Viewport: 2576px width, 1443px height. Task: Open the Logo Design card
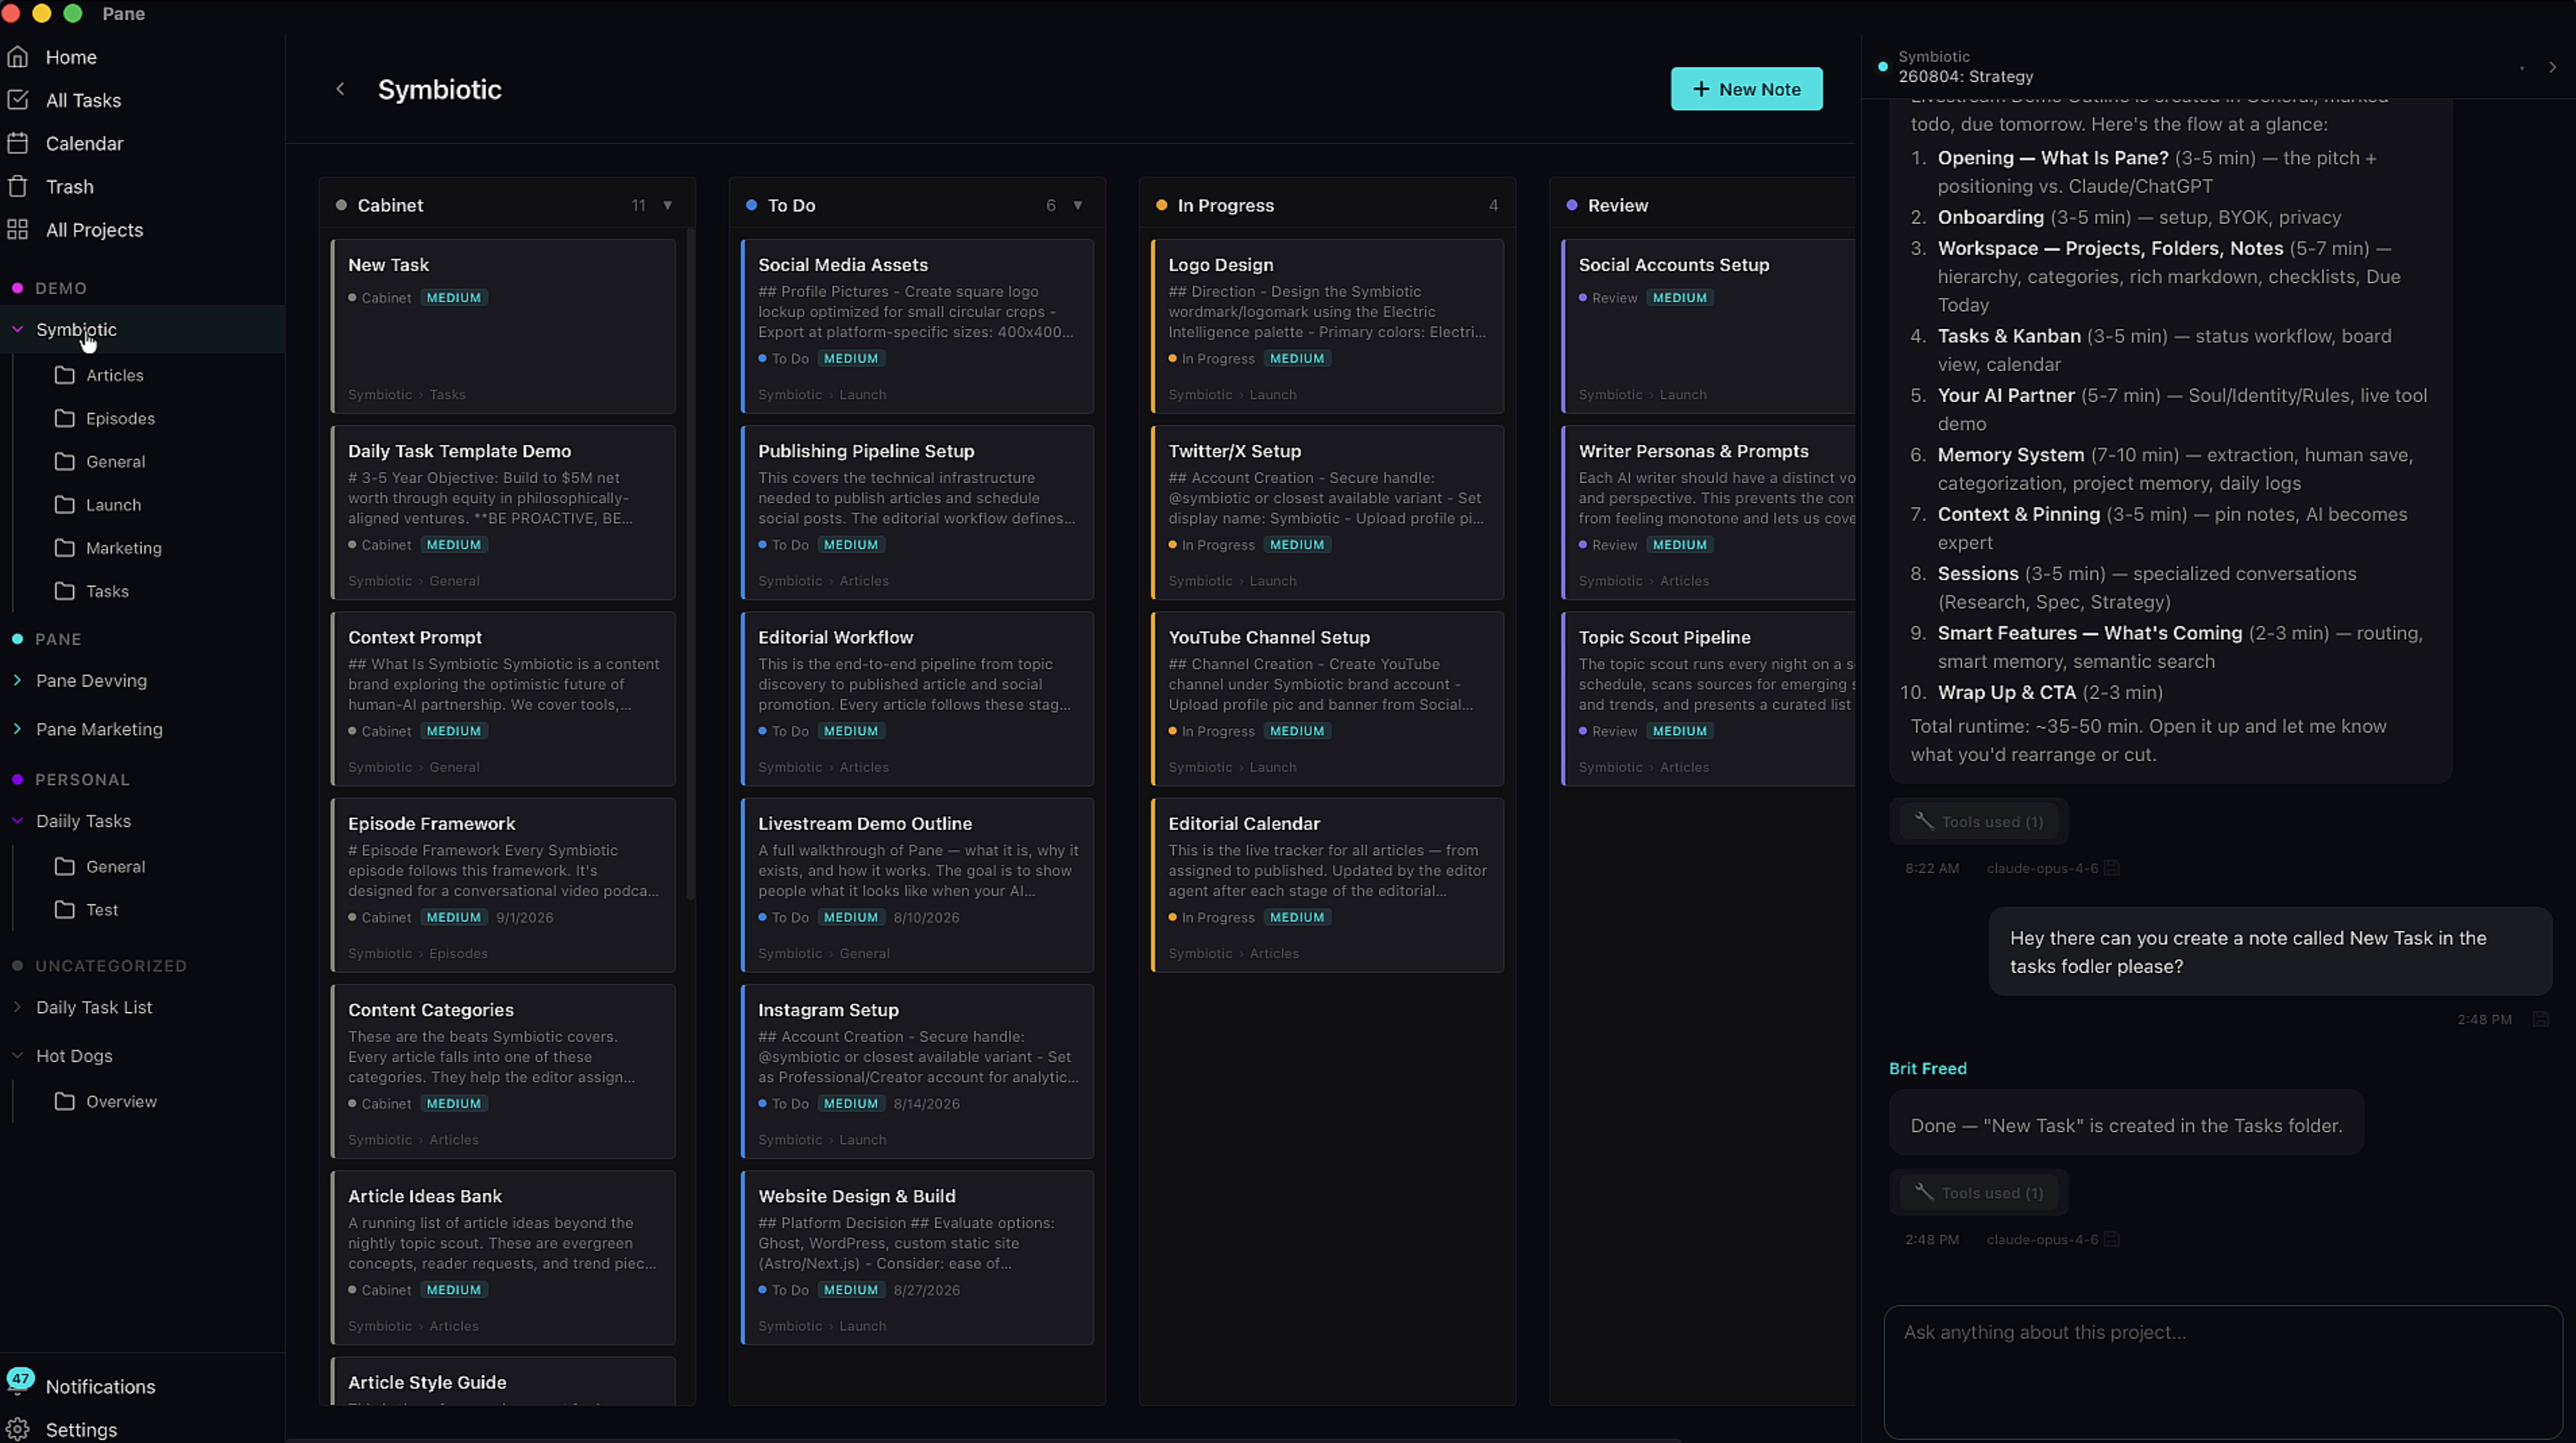pyautogui.click(x=1327, y=326)
